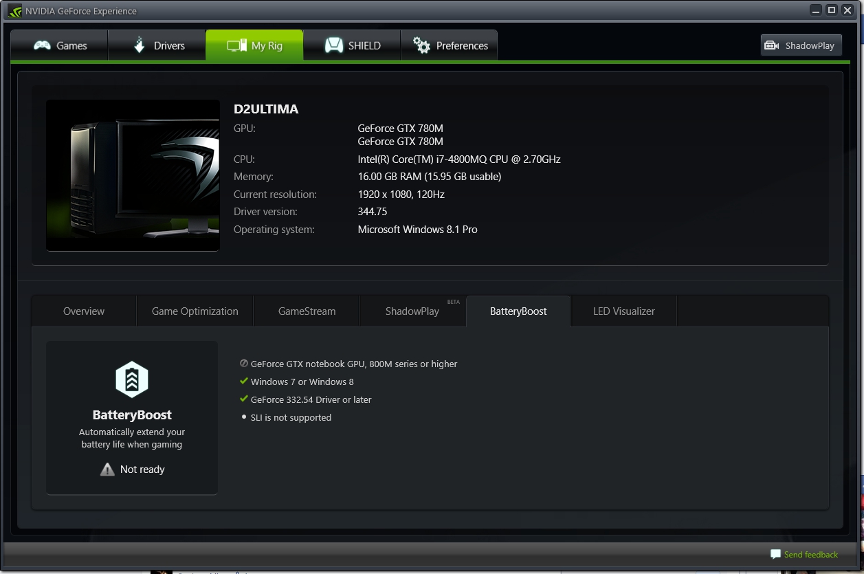Click the camera icon on the ShadowPlay button
864x574 pixels.
tap(772, 45)
